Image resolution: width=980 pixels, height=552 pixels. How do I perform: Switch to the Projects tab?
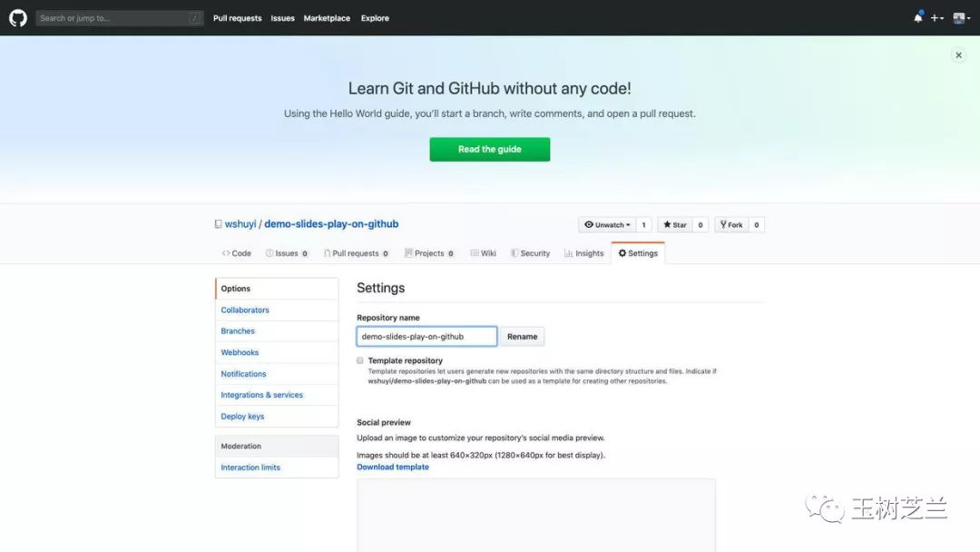click(429, 253)
